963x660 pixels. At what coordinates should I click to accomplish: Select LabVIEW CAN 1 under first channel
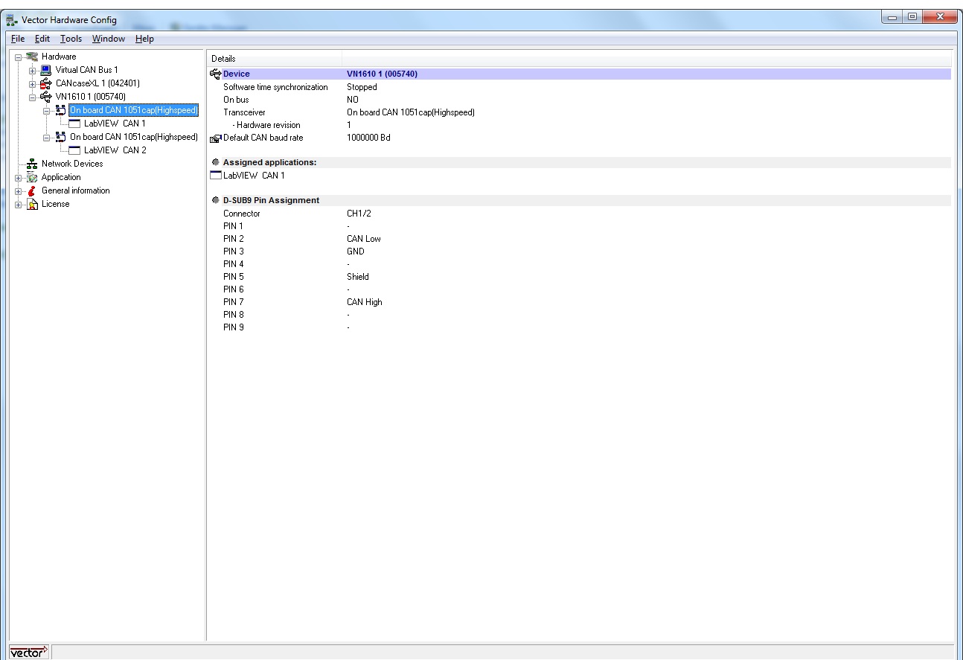(x=115, y=124)
